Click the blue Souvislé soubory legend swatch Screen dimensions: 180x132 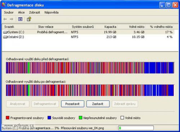tap(49, 118)
